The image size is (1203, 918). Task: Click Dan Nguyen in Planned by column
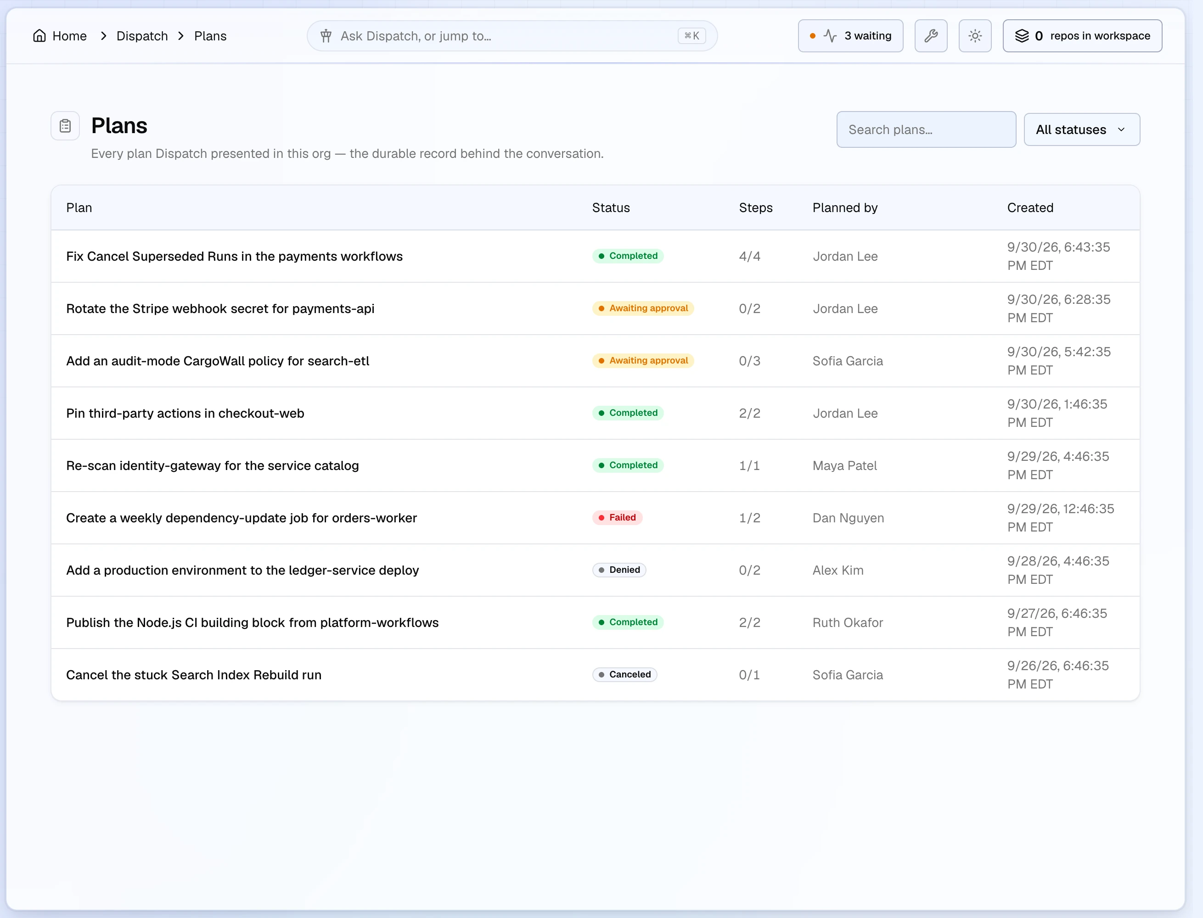point(848,518)
